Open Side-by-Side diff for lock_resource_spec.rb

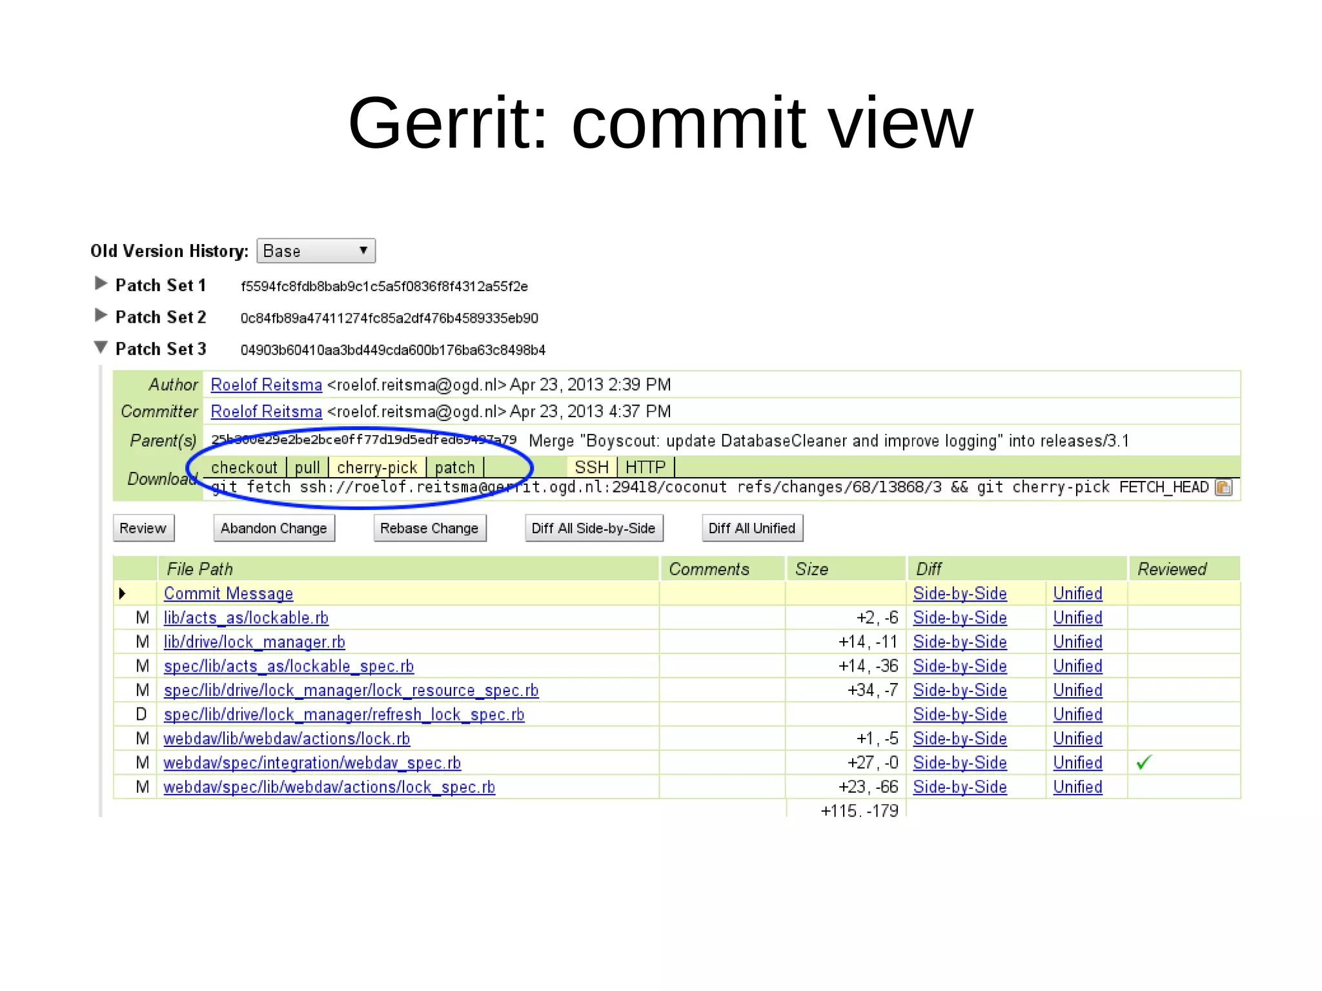click(x=960, y=690)
